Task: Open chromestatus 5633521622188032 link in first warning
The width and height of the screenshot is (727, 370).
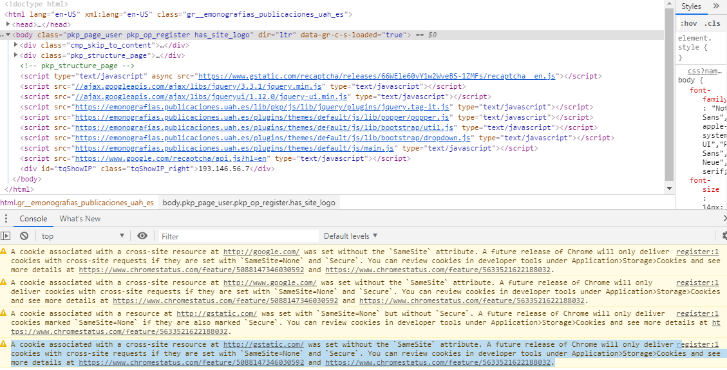Action: click(438, 270)
